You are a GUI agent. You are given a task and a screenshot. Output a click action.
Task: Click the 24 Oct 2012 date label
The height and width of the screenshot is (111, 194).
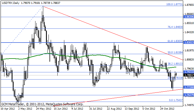[x=167, y=109]
